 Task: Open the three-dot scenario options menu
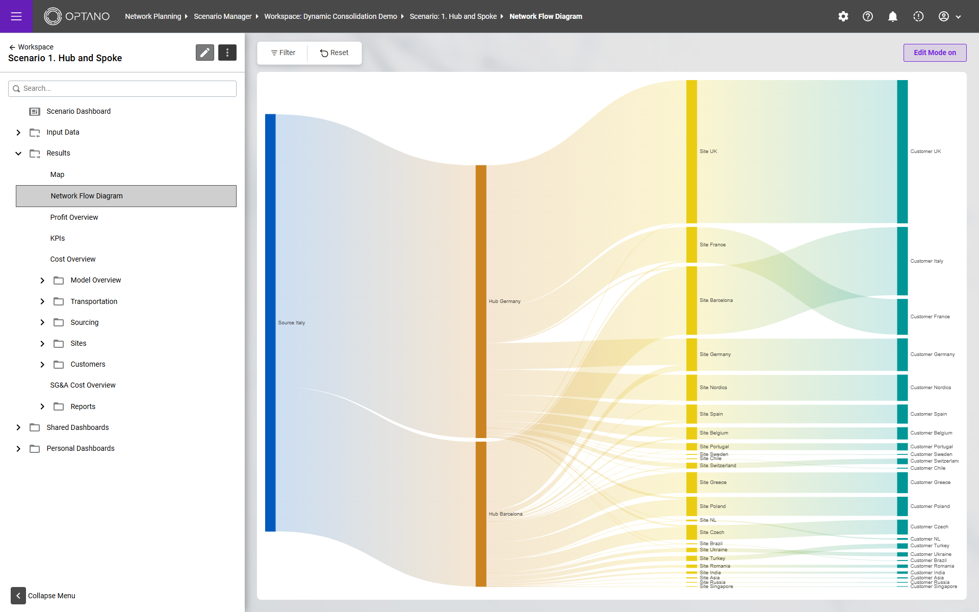(x=227, y=53)
